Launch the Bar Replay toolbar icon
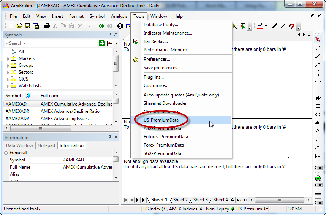 click(x=243, y=26)
